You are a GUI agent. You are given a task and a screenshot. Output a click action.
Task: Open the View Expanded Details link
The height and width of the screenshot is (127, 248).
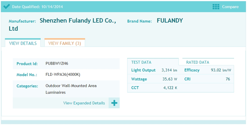coord(84,103)
